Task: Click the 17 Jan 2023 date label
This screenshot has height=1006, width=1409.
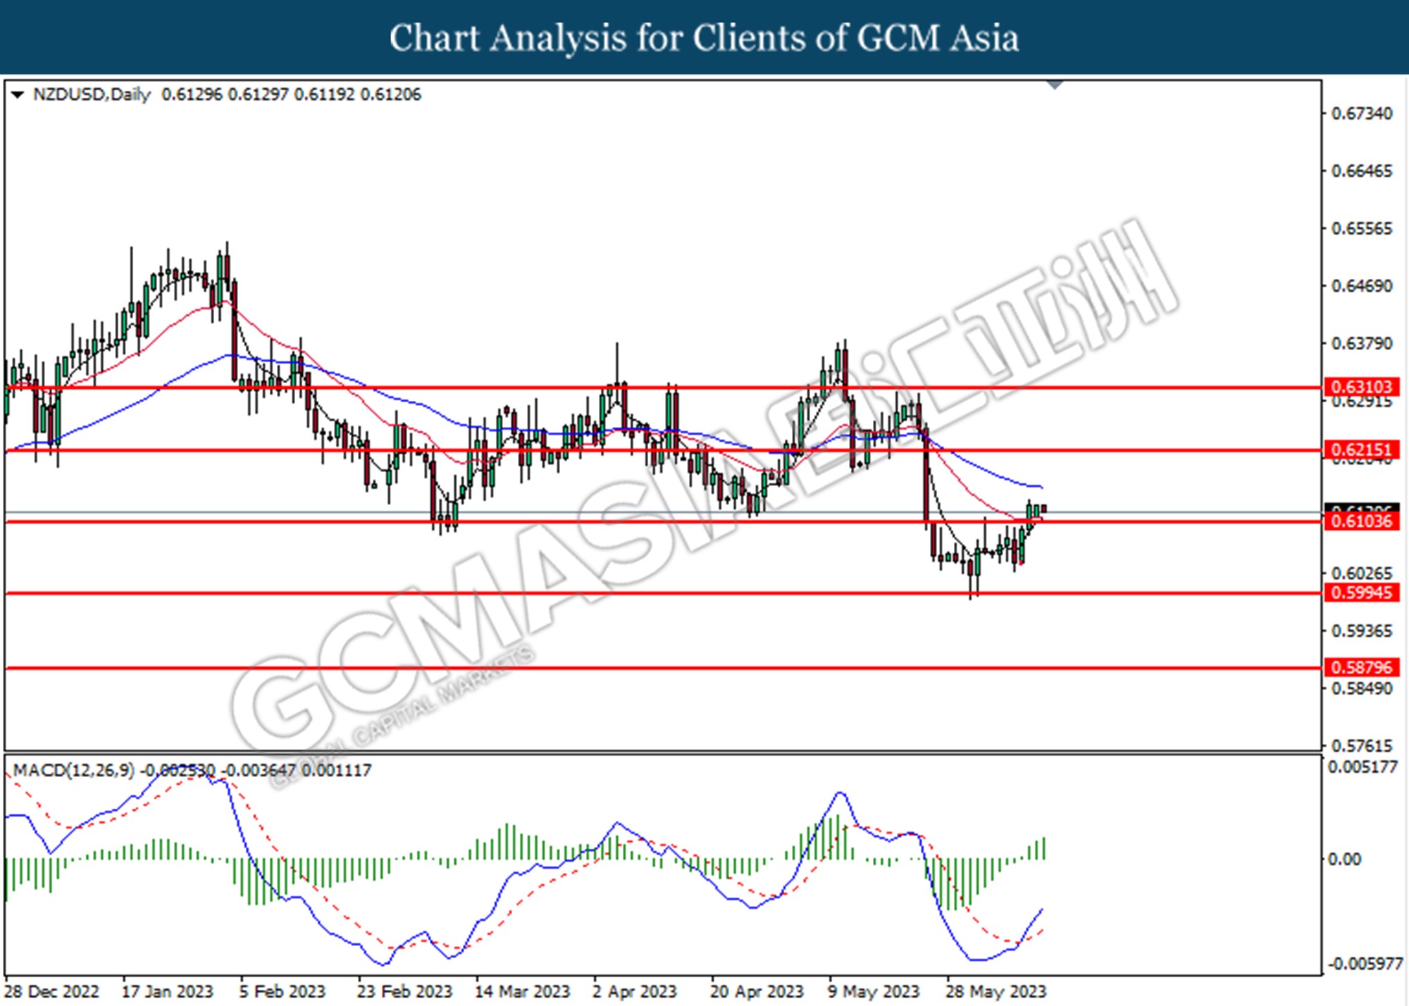Action: [167, 991]
